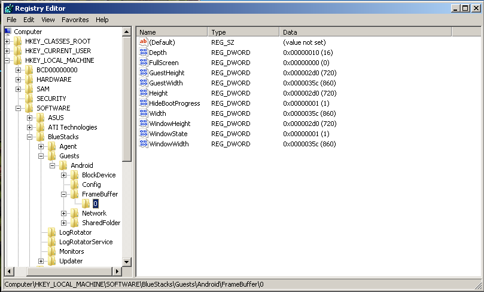Viewport: 484px width, 292px height.
Task: Click the BlueStacks folder icon
Action: tap(41, 137)
